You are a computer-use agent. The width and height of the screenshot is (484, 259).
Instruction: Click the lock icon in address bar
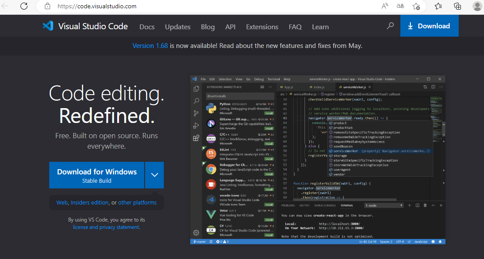pyautogui.click(x=47, y=6)
